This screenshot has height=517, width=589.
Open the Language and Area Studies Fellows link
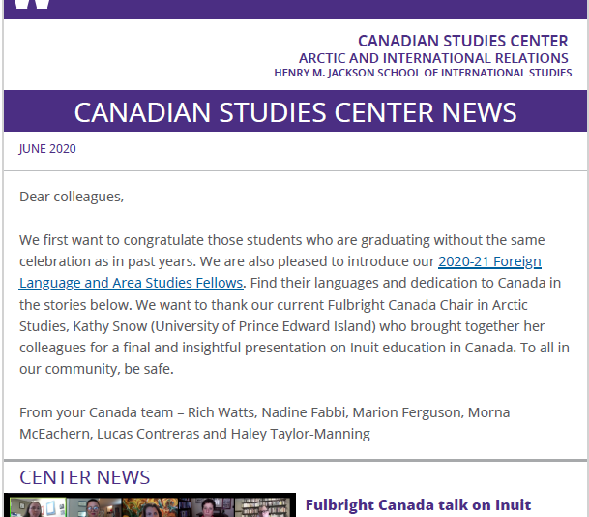132,283
